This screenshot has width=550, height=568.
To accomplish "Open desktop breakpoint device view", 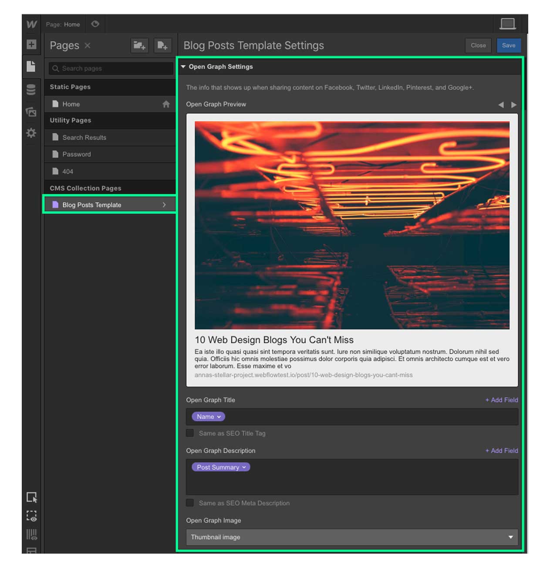I will 508,24.
